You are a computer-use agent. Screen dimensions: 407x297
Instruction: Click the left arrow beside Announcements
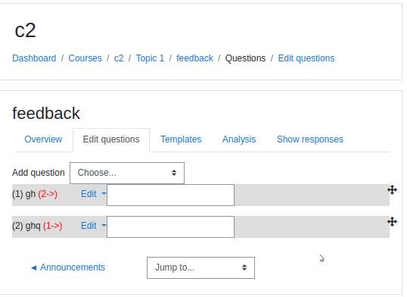[34, 267]
